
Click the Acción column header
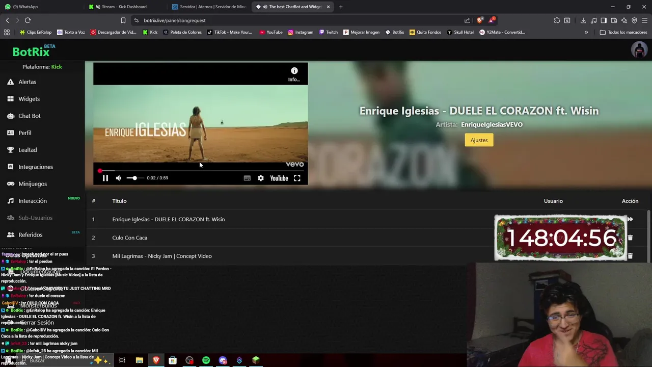coord(630,201)
